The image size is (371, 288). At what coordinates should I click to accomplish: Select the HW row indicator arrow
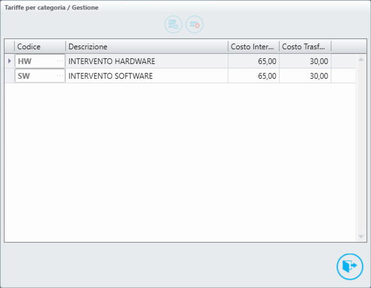pyautogui.click(x=10, y=61)
